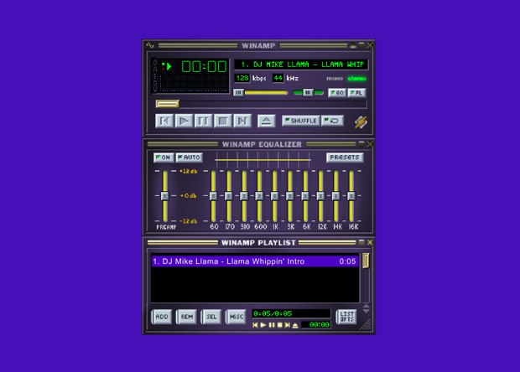Open the playlist MISC menu
Viewport: 520px width, 372px height.
pos(237,317)
